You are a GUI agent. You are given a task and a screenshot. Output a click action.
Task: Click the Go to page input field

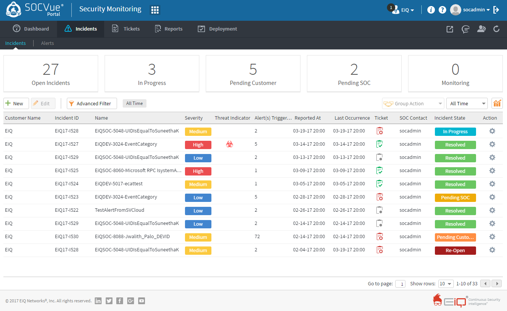[400, 284]
